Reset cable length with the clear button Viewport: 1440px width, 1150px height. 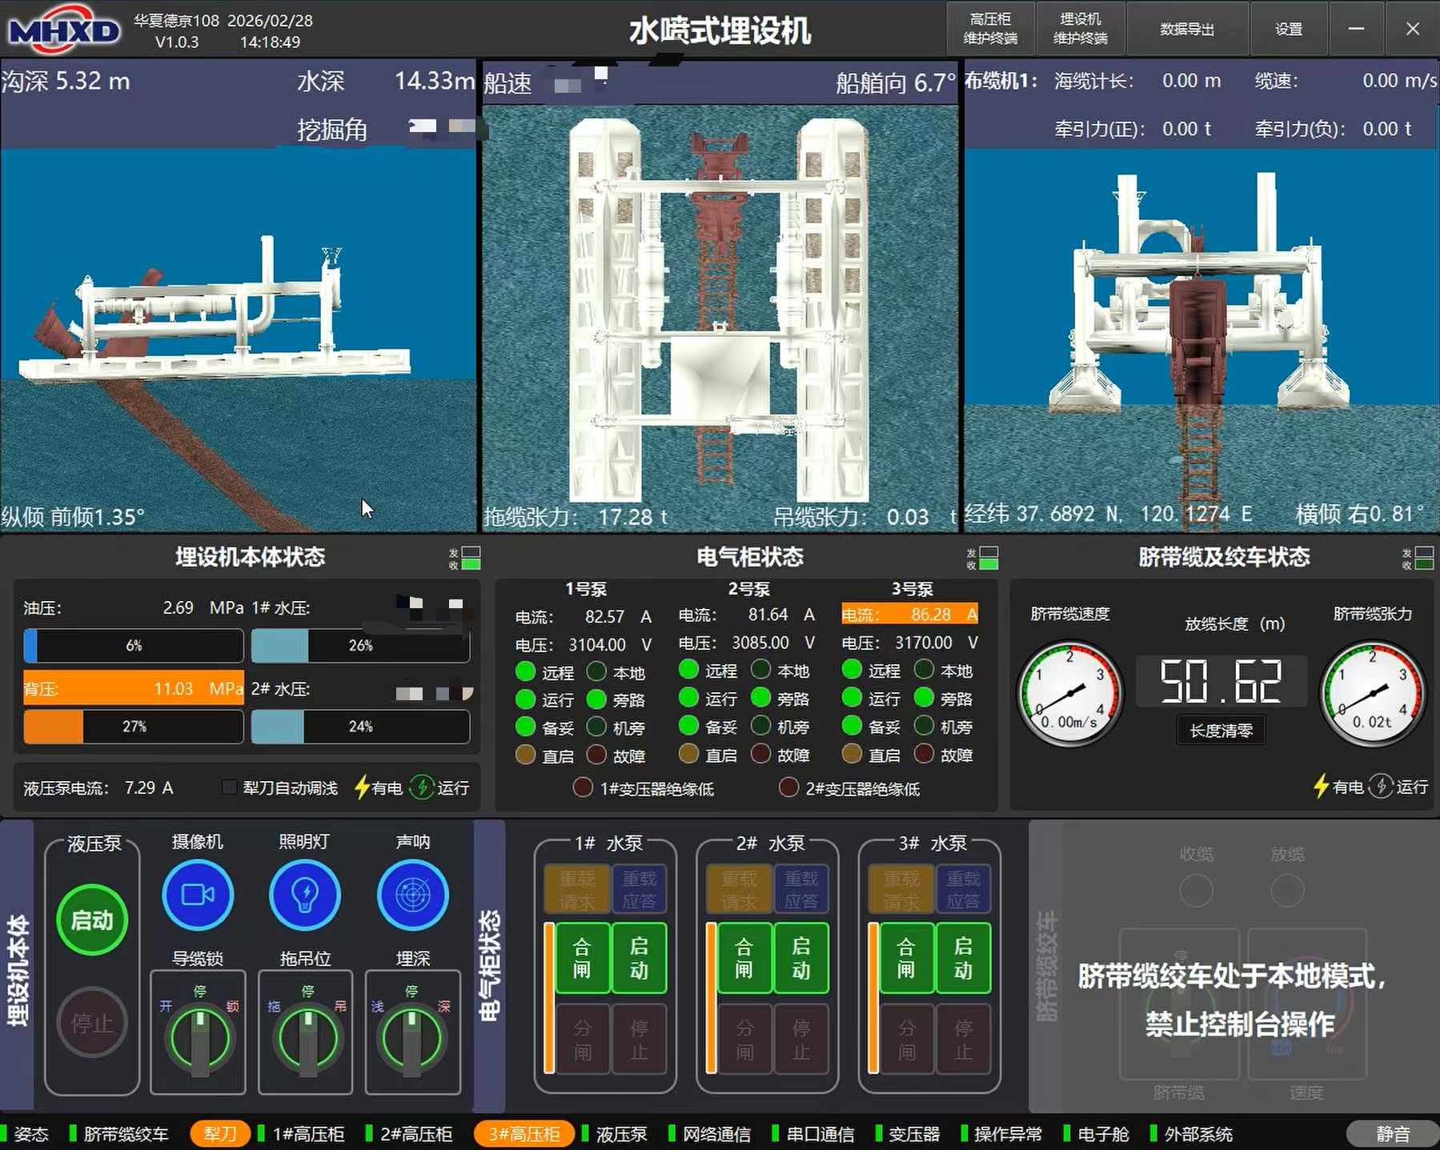[x=1221, y=731]
